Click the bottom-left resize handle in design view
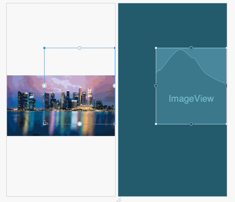The image size is (235, 202). coord(44,124)
